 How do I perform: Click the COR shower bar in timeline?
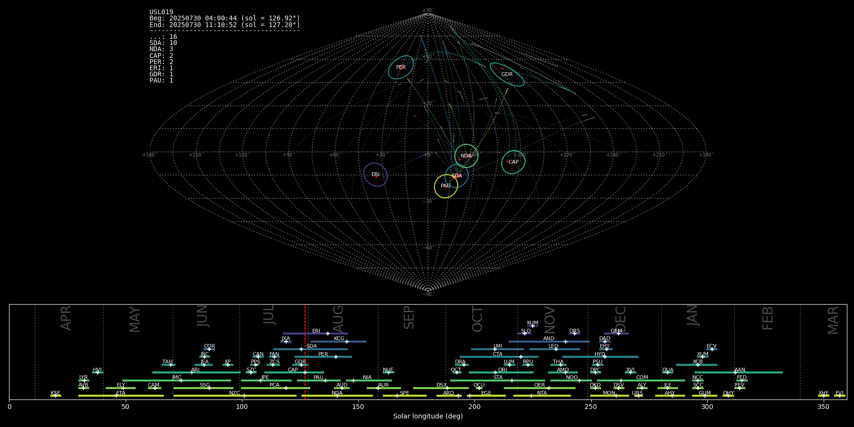209,349
